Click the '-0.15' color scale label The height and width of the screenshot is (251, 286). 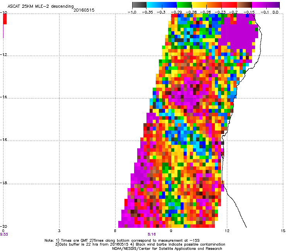coord(249,12)
